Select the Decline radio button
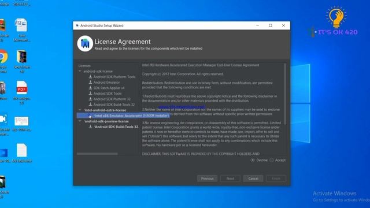This screenshot has width=370, height=208. point(253,160)
